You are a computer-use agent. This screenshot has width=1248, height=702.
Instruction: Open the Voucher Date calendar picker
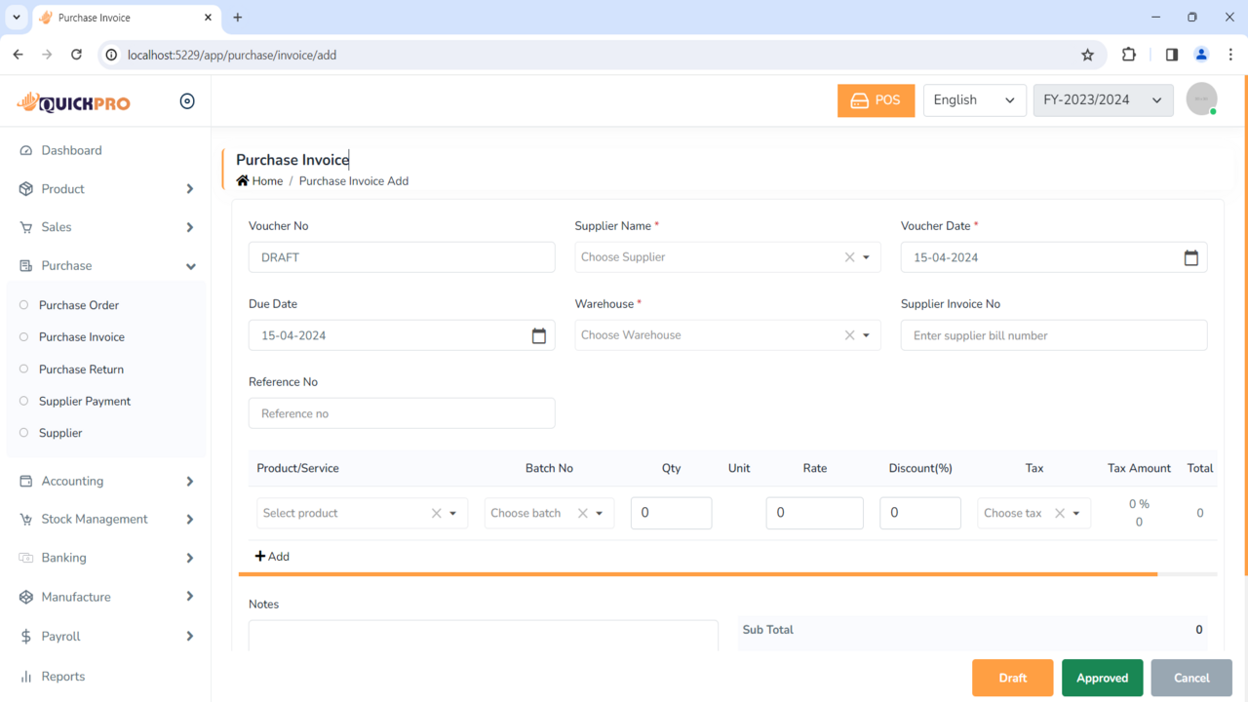click(x=1190, y=256)
